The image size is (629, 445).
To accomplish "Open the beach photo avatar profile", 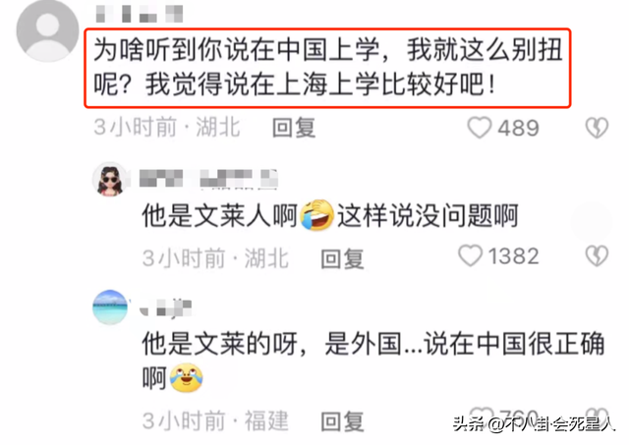I will point(110,307).
